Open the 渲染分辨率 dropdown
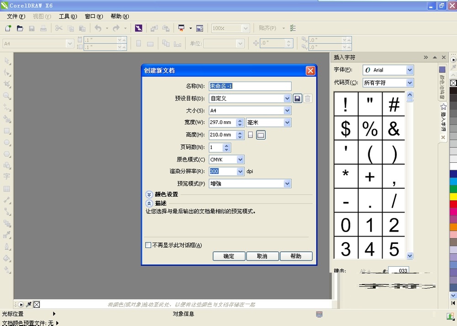 [x=240, y=171]
